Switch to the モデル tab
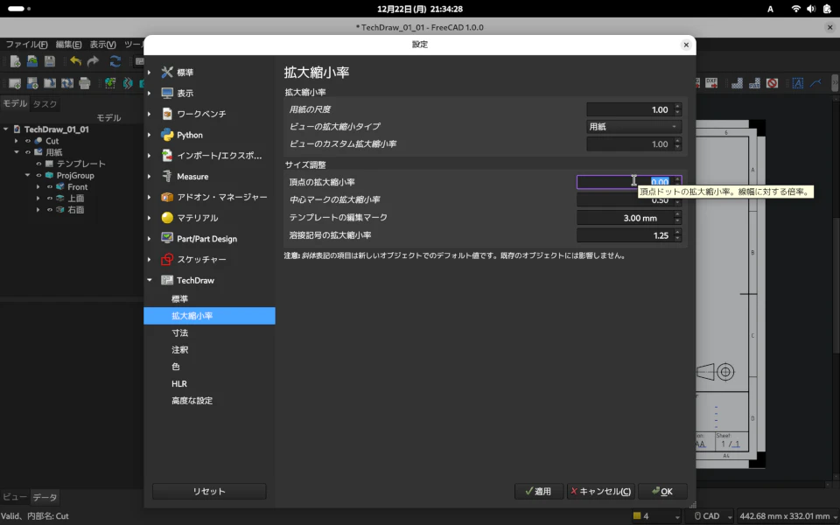The height and width of the screenshot is (525, 840). 15,103
